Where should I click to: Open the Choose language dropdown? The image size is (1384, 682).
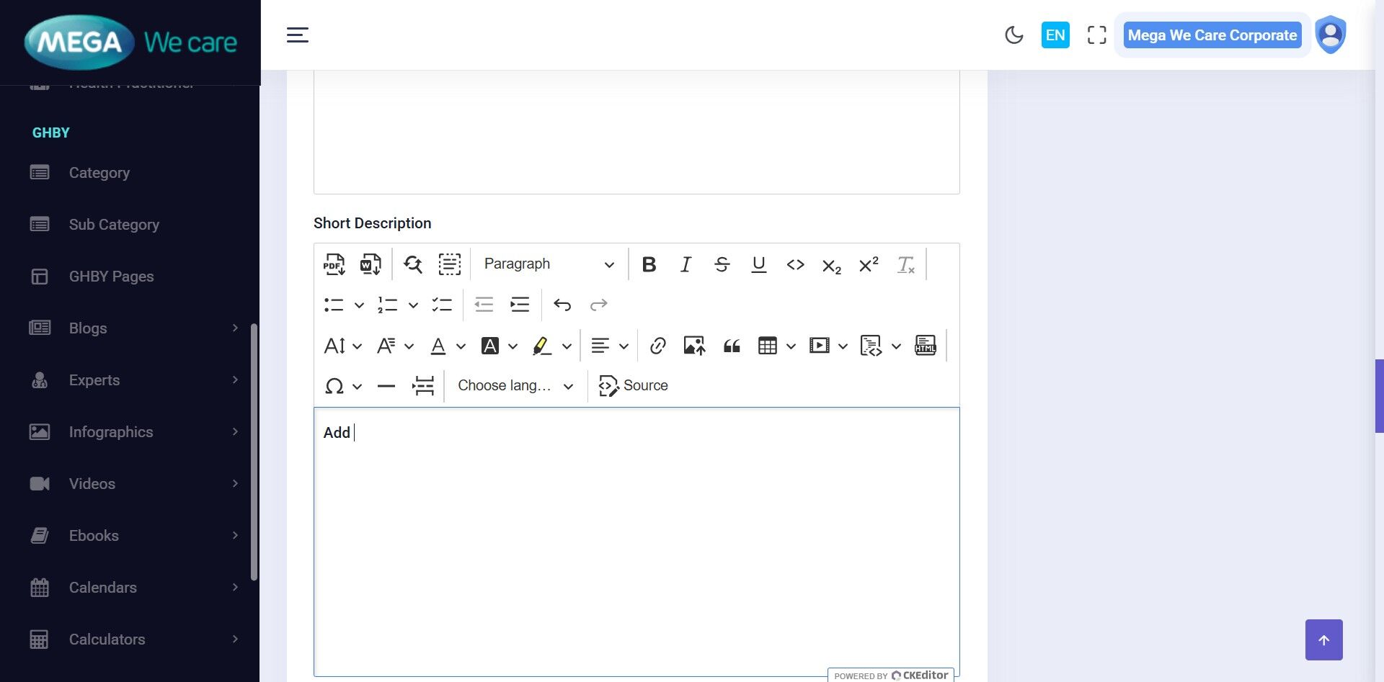[515, 386]
